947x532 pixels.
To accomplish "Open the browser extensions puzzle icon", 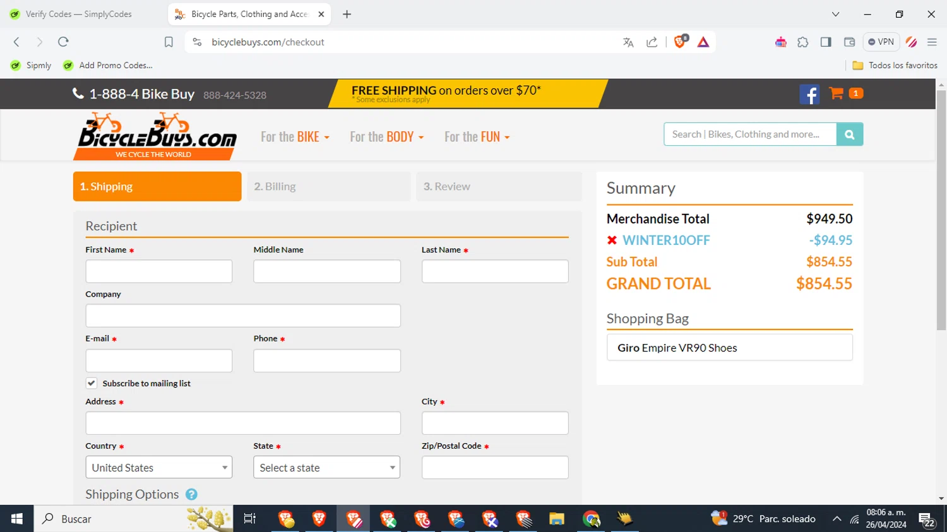I will click(x=803, y=42).
